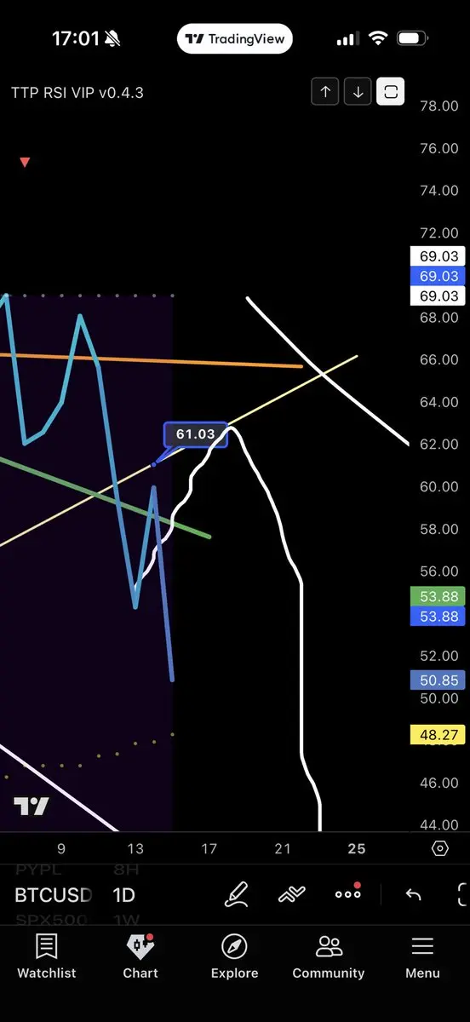Tap the 61.03 price label on chart

[196, 434]
